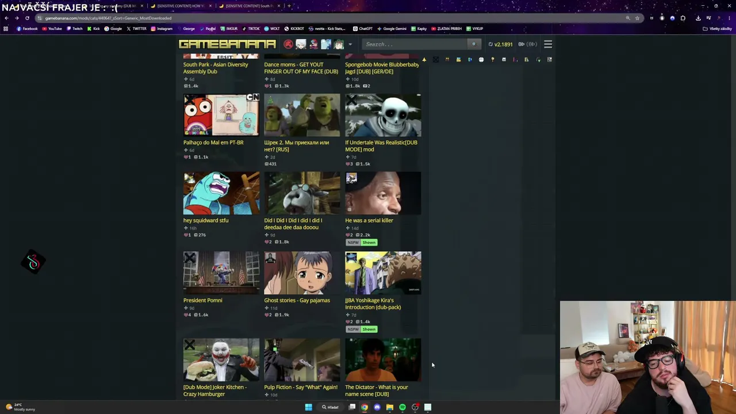This screenshot has width=736, height=414.
Task: Click the points counter in the header
Action: 527,44
